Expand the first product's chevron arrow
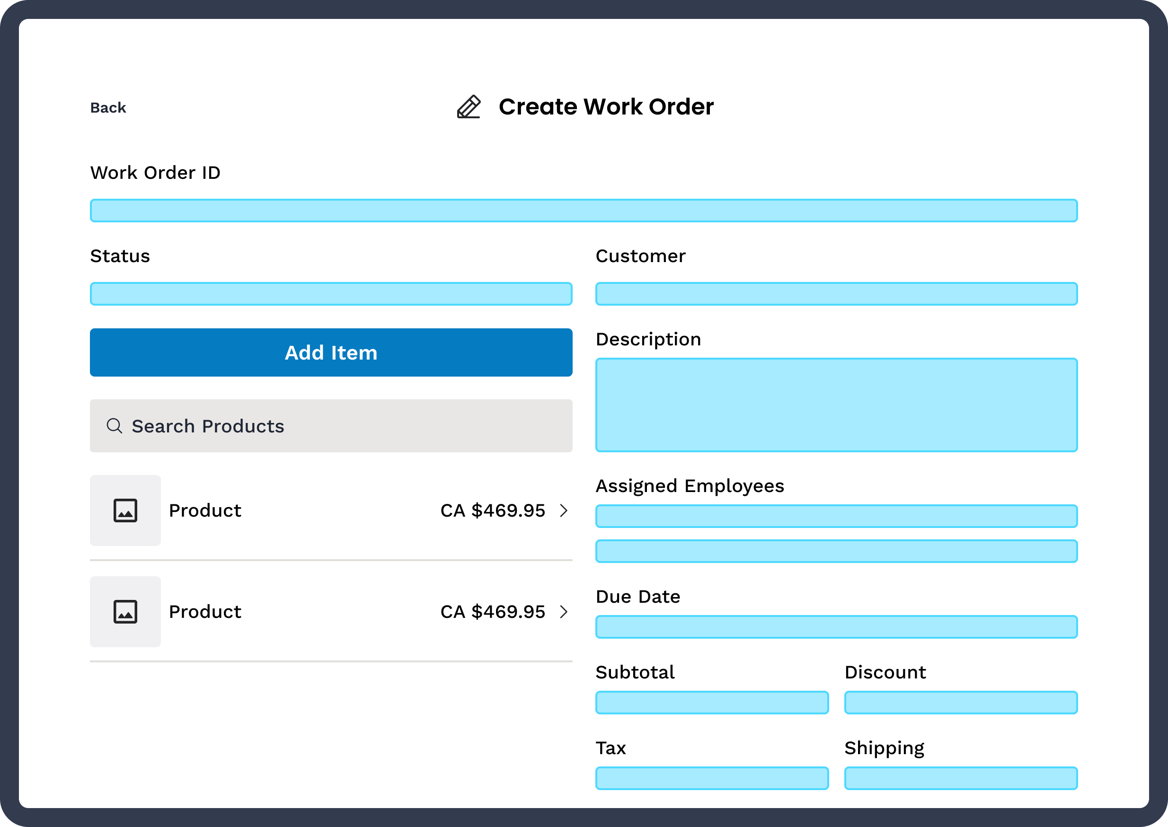This screenshot has height=827, width=1168. point(563,510)
